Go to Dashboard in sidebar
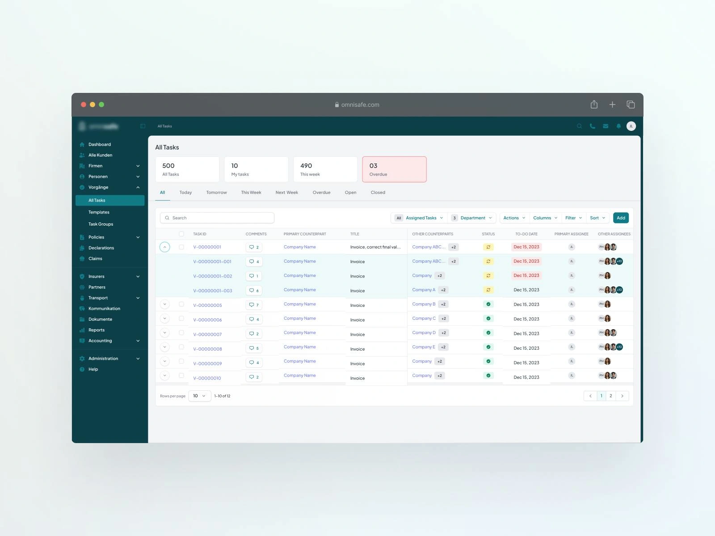The width and height of the screenshot is (715, 536). click(99, 144)
